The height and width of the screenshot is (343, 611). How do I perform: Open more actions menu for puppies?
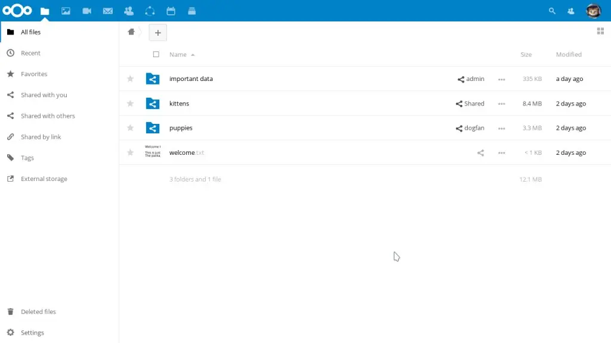coord(501,129)
